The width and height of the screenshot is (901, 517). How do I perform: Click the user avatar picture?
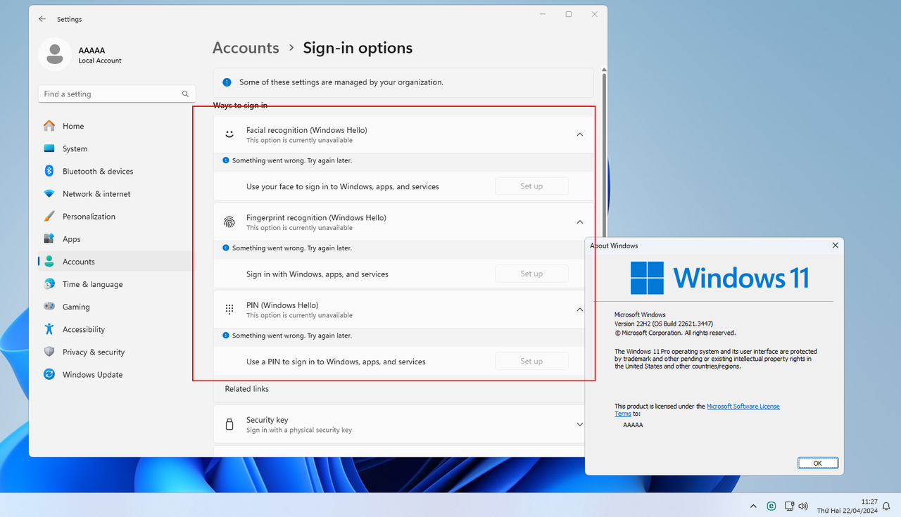pos(55,54)
